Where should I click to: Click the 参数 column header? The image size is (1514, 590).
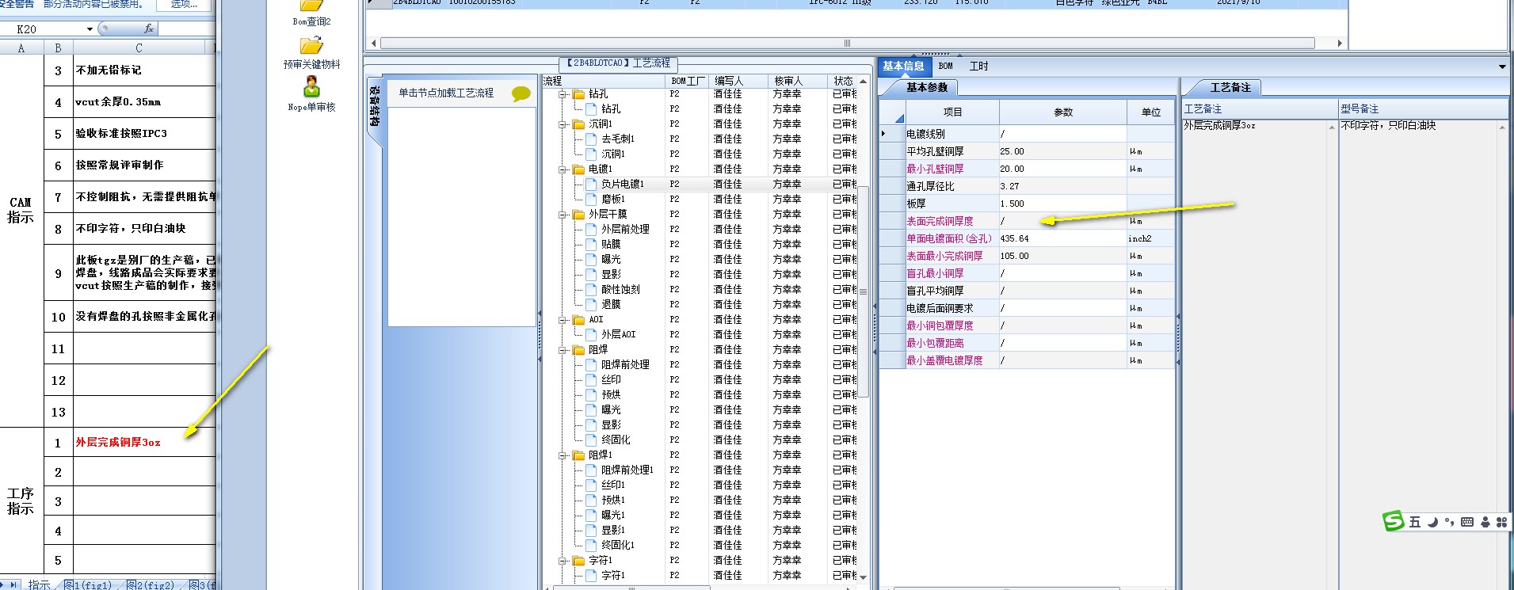[1063, 112]
